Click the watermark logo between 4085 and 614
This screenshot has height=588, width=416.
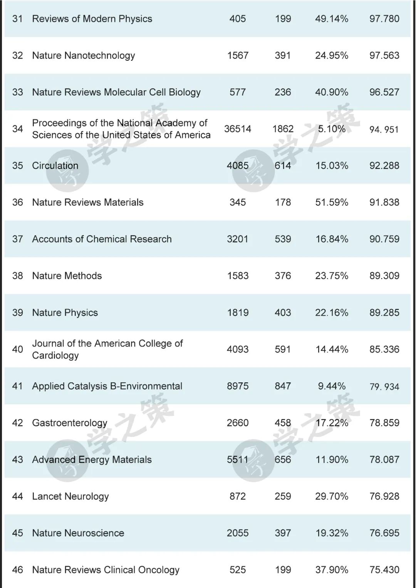pyautogui.click(x=253, y=171)
